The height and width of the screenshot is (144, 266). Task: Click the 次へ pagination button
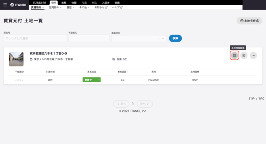(145, 104)
